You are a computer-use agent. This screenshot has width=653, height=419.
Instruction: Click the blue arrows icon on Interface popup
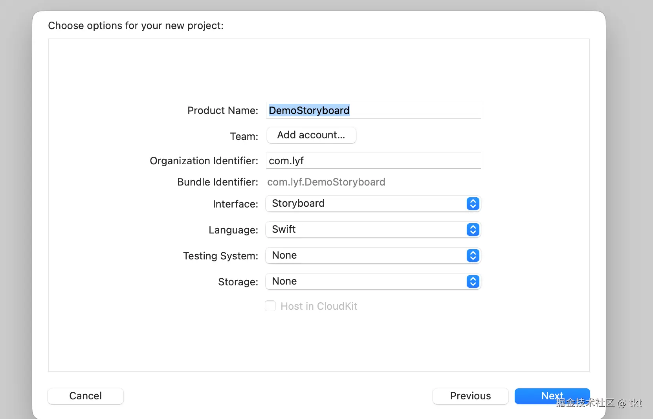[x=473, y=204]
